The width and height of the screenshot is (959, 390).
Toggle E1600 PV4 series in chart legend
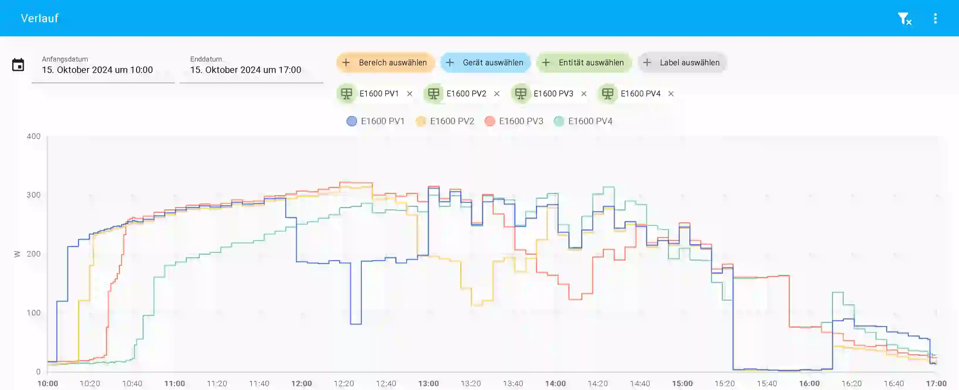(x=583, y=121)
